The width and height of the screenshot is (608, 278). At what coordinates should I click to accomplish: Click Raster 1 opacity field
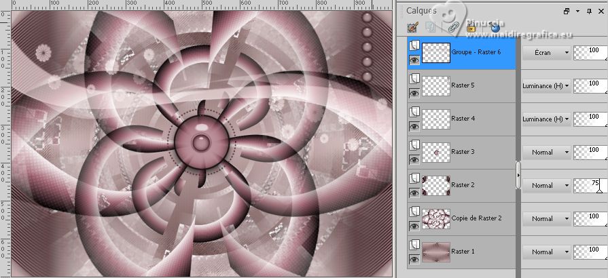590,252
